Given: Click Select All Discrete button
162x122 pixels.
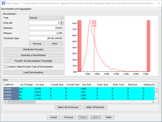Looking at the screenshot, I should tap(95, 107).
